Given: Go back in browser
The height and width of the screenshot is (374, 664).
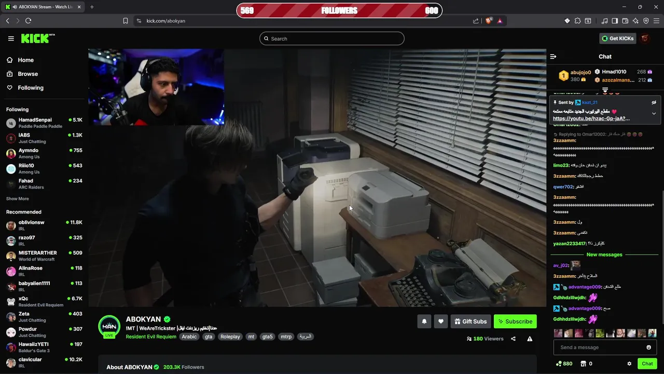Looking at the screenshot, I should point(7,21).
